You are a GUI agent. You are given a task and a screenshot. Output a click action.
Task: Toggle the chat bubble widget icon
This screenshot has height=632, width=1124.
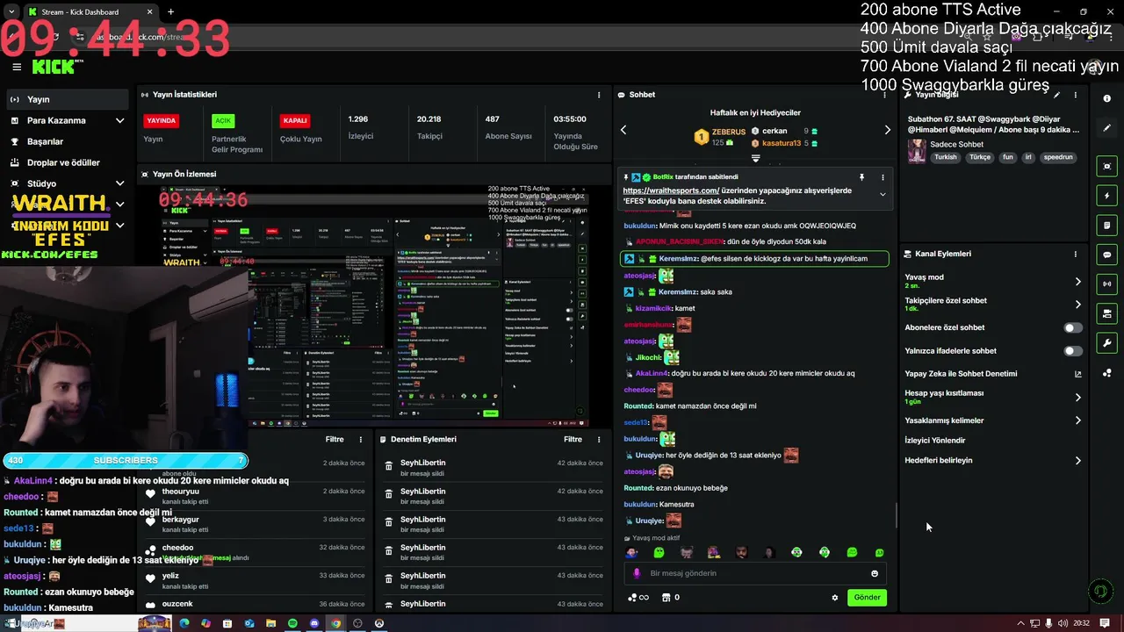point(1107,255)
